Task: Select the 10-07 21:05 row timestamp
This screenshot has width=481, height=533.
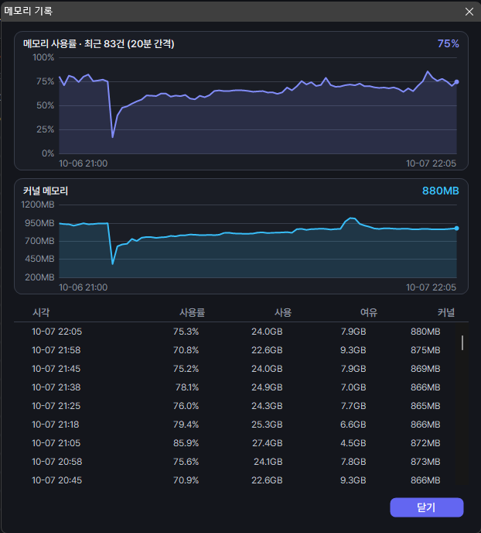Action: coord(56,443)
